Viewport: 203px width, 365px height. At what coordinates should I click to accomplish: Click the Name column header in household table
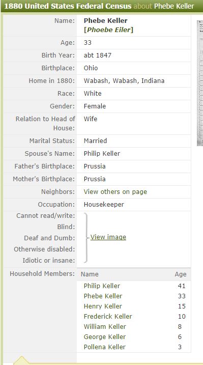pos(90,274)
